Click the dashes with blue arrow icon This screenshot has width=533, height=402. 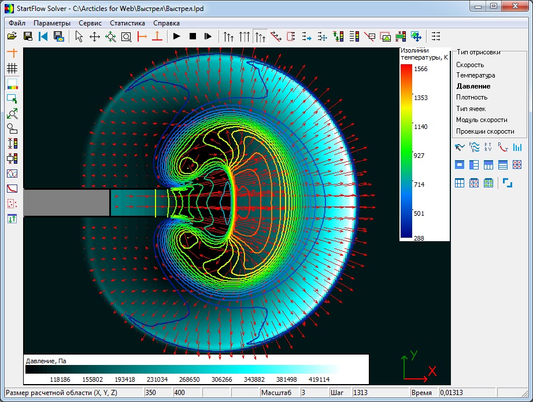[306, 36]
